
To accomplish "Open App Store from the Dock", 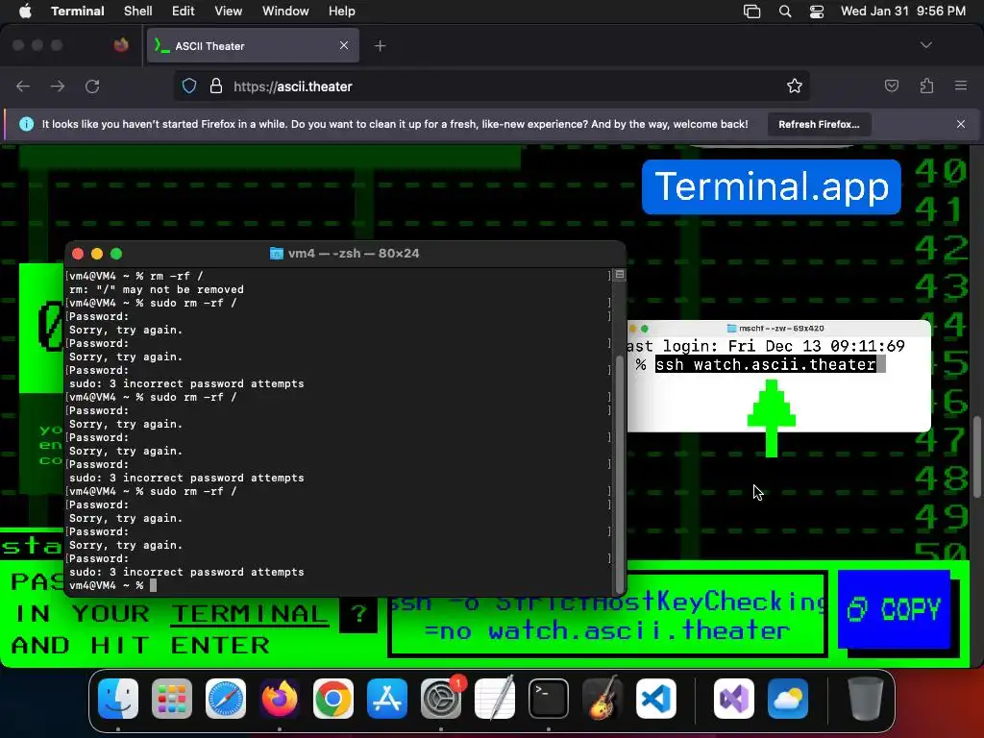I will tap(387, 699).
